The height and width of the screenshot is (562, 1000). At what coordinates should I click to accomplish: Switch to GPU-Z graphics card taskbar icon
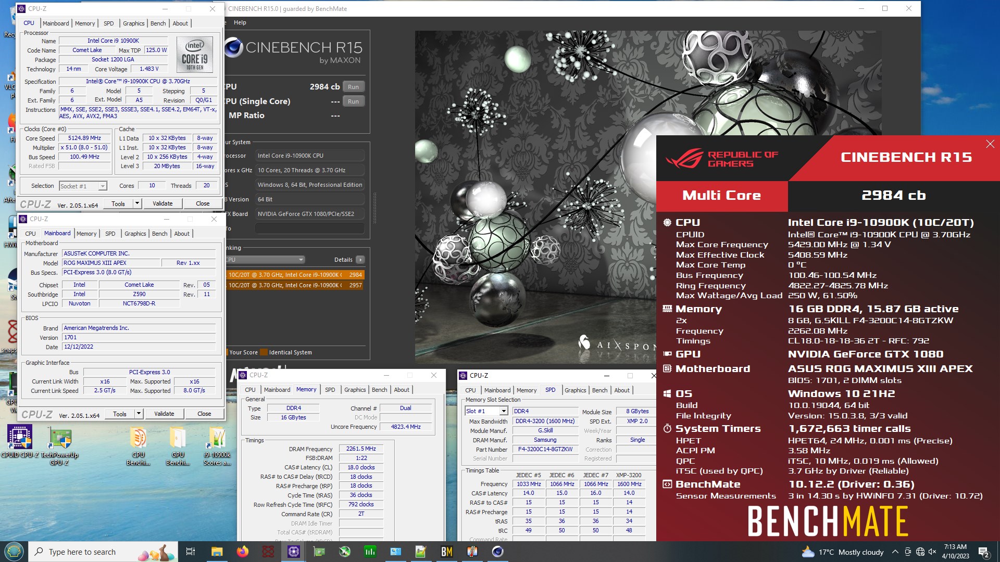(319, 552)
